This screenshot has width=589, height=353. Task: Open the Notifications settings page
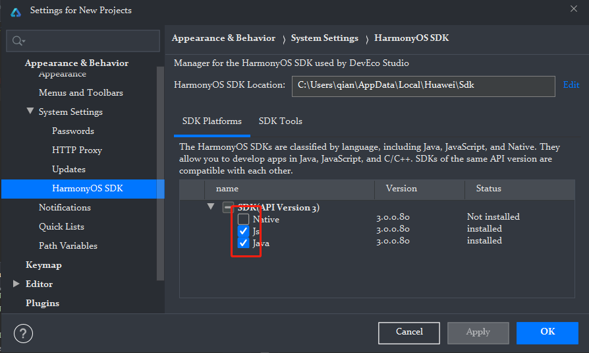(x=65, y=207)
